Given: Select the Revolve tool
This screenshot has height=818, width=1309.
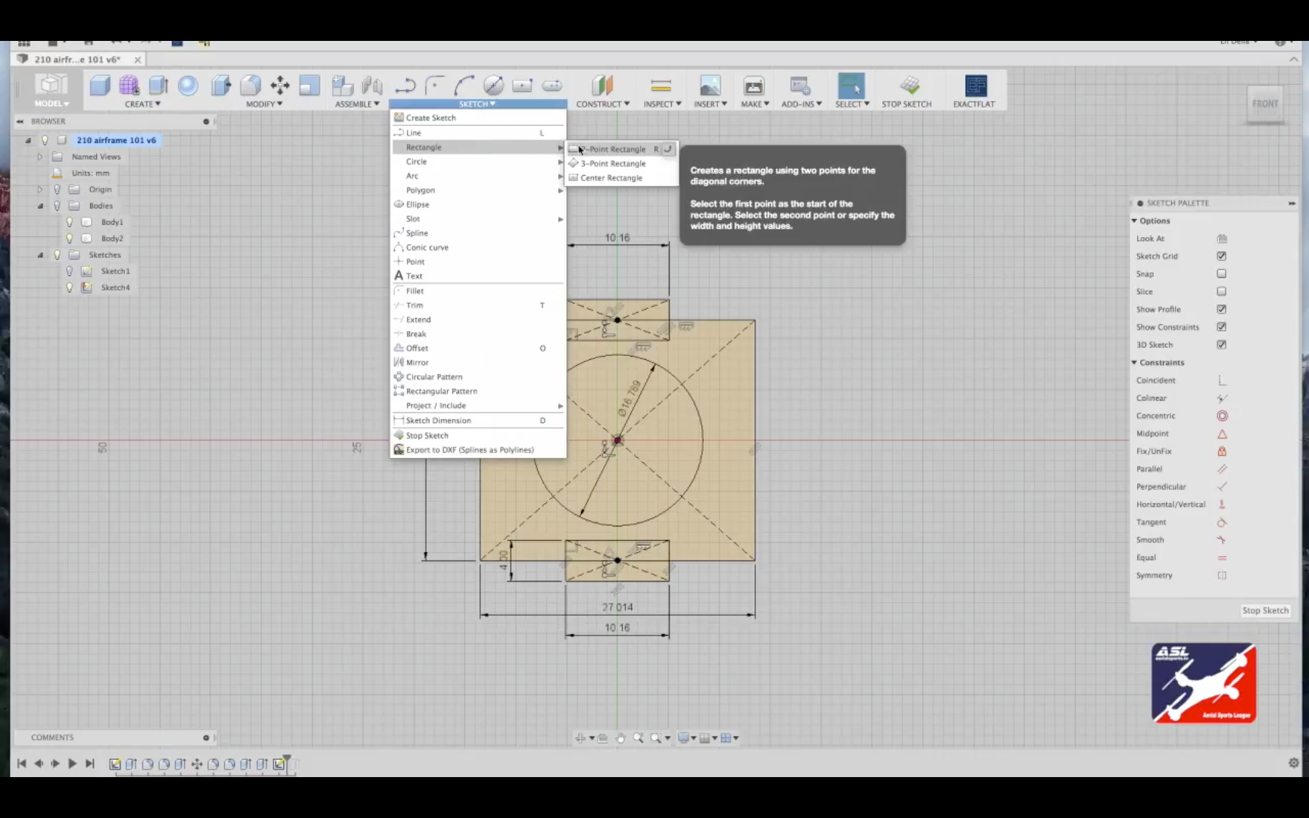Looking at the screenshot, I should coord(188,86).
